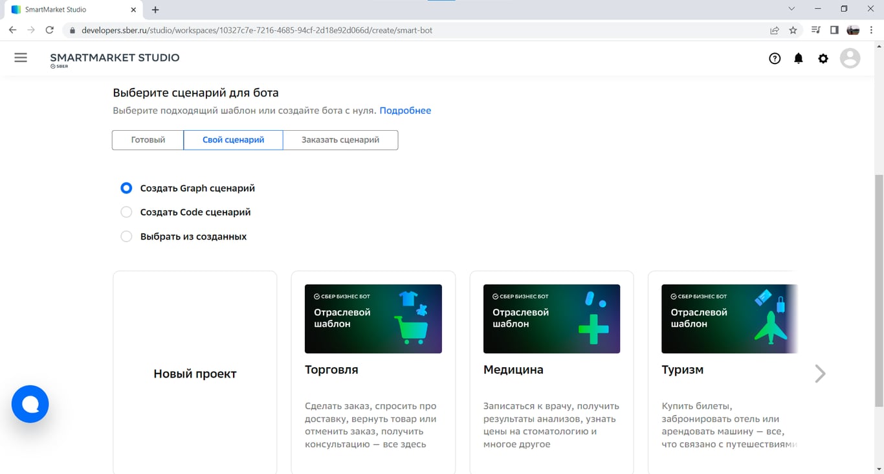The height and width of the screenshot is (474, 884).
Task: Bookmark this page with star icon
Action: pos(793,30)
